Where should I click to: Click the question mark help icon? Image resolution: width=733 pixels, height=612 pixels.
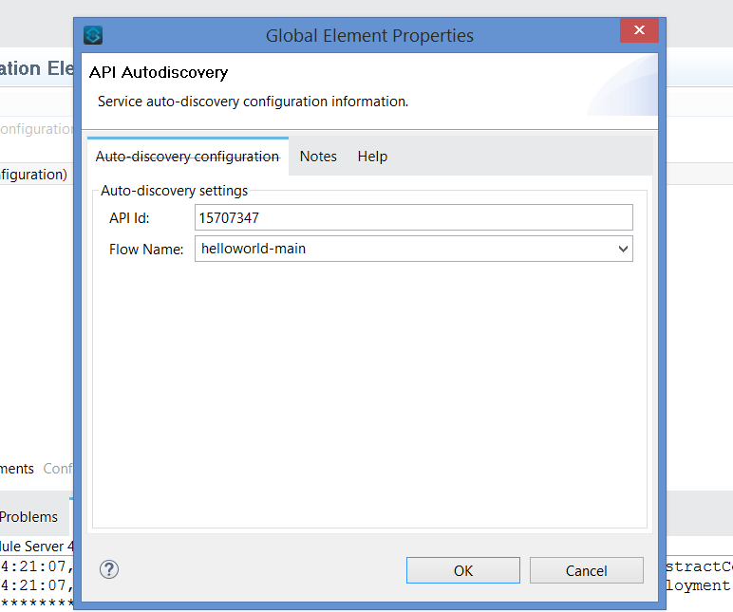tap(110, 569)
